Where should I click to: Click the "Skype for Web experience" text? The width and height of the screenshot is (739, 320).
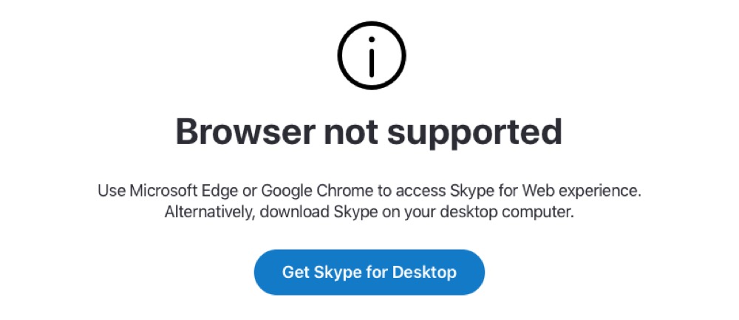[545, 191]
